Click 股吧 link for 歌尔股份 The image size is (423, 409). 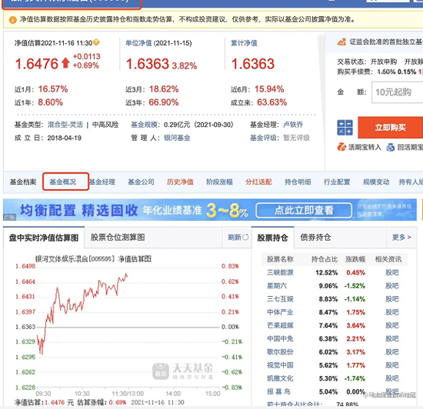point(392,352)
